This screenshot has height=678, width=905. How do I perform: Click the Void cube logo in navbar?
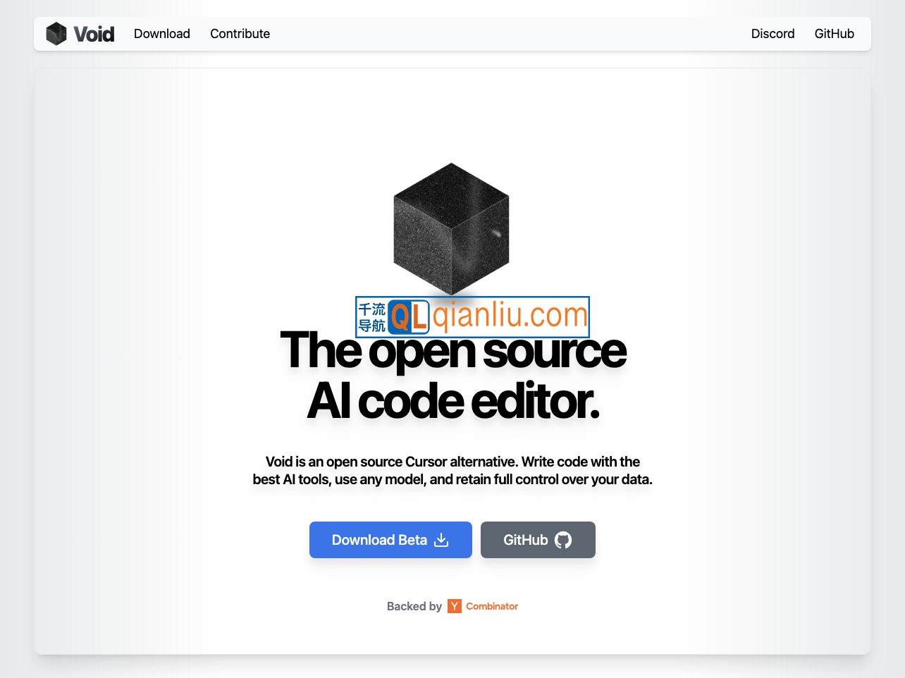pyautogui.click(x=56, y=34)
